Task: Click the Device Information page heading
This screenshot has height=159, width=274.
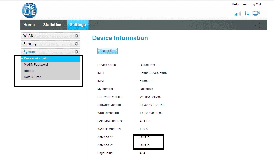Action: pos(120,38)
